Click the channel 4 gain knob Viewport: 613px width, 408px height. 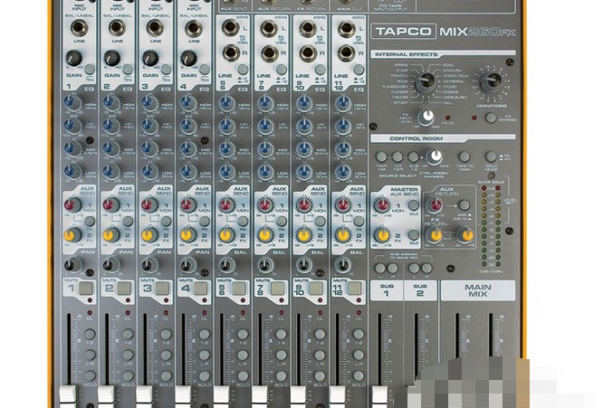click(x=188, y=58)
